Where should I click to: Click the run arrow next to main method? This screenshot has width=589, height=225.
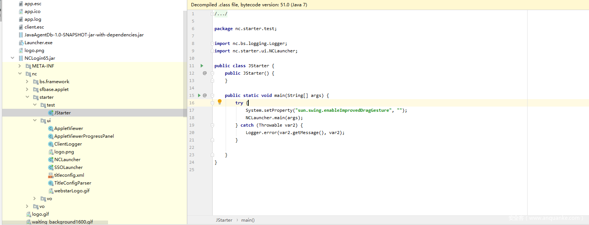point(199,95)
